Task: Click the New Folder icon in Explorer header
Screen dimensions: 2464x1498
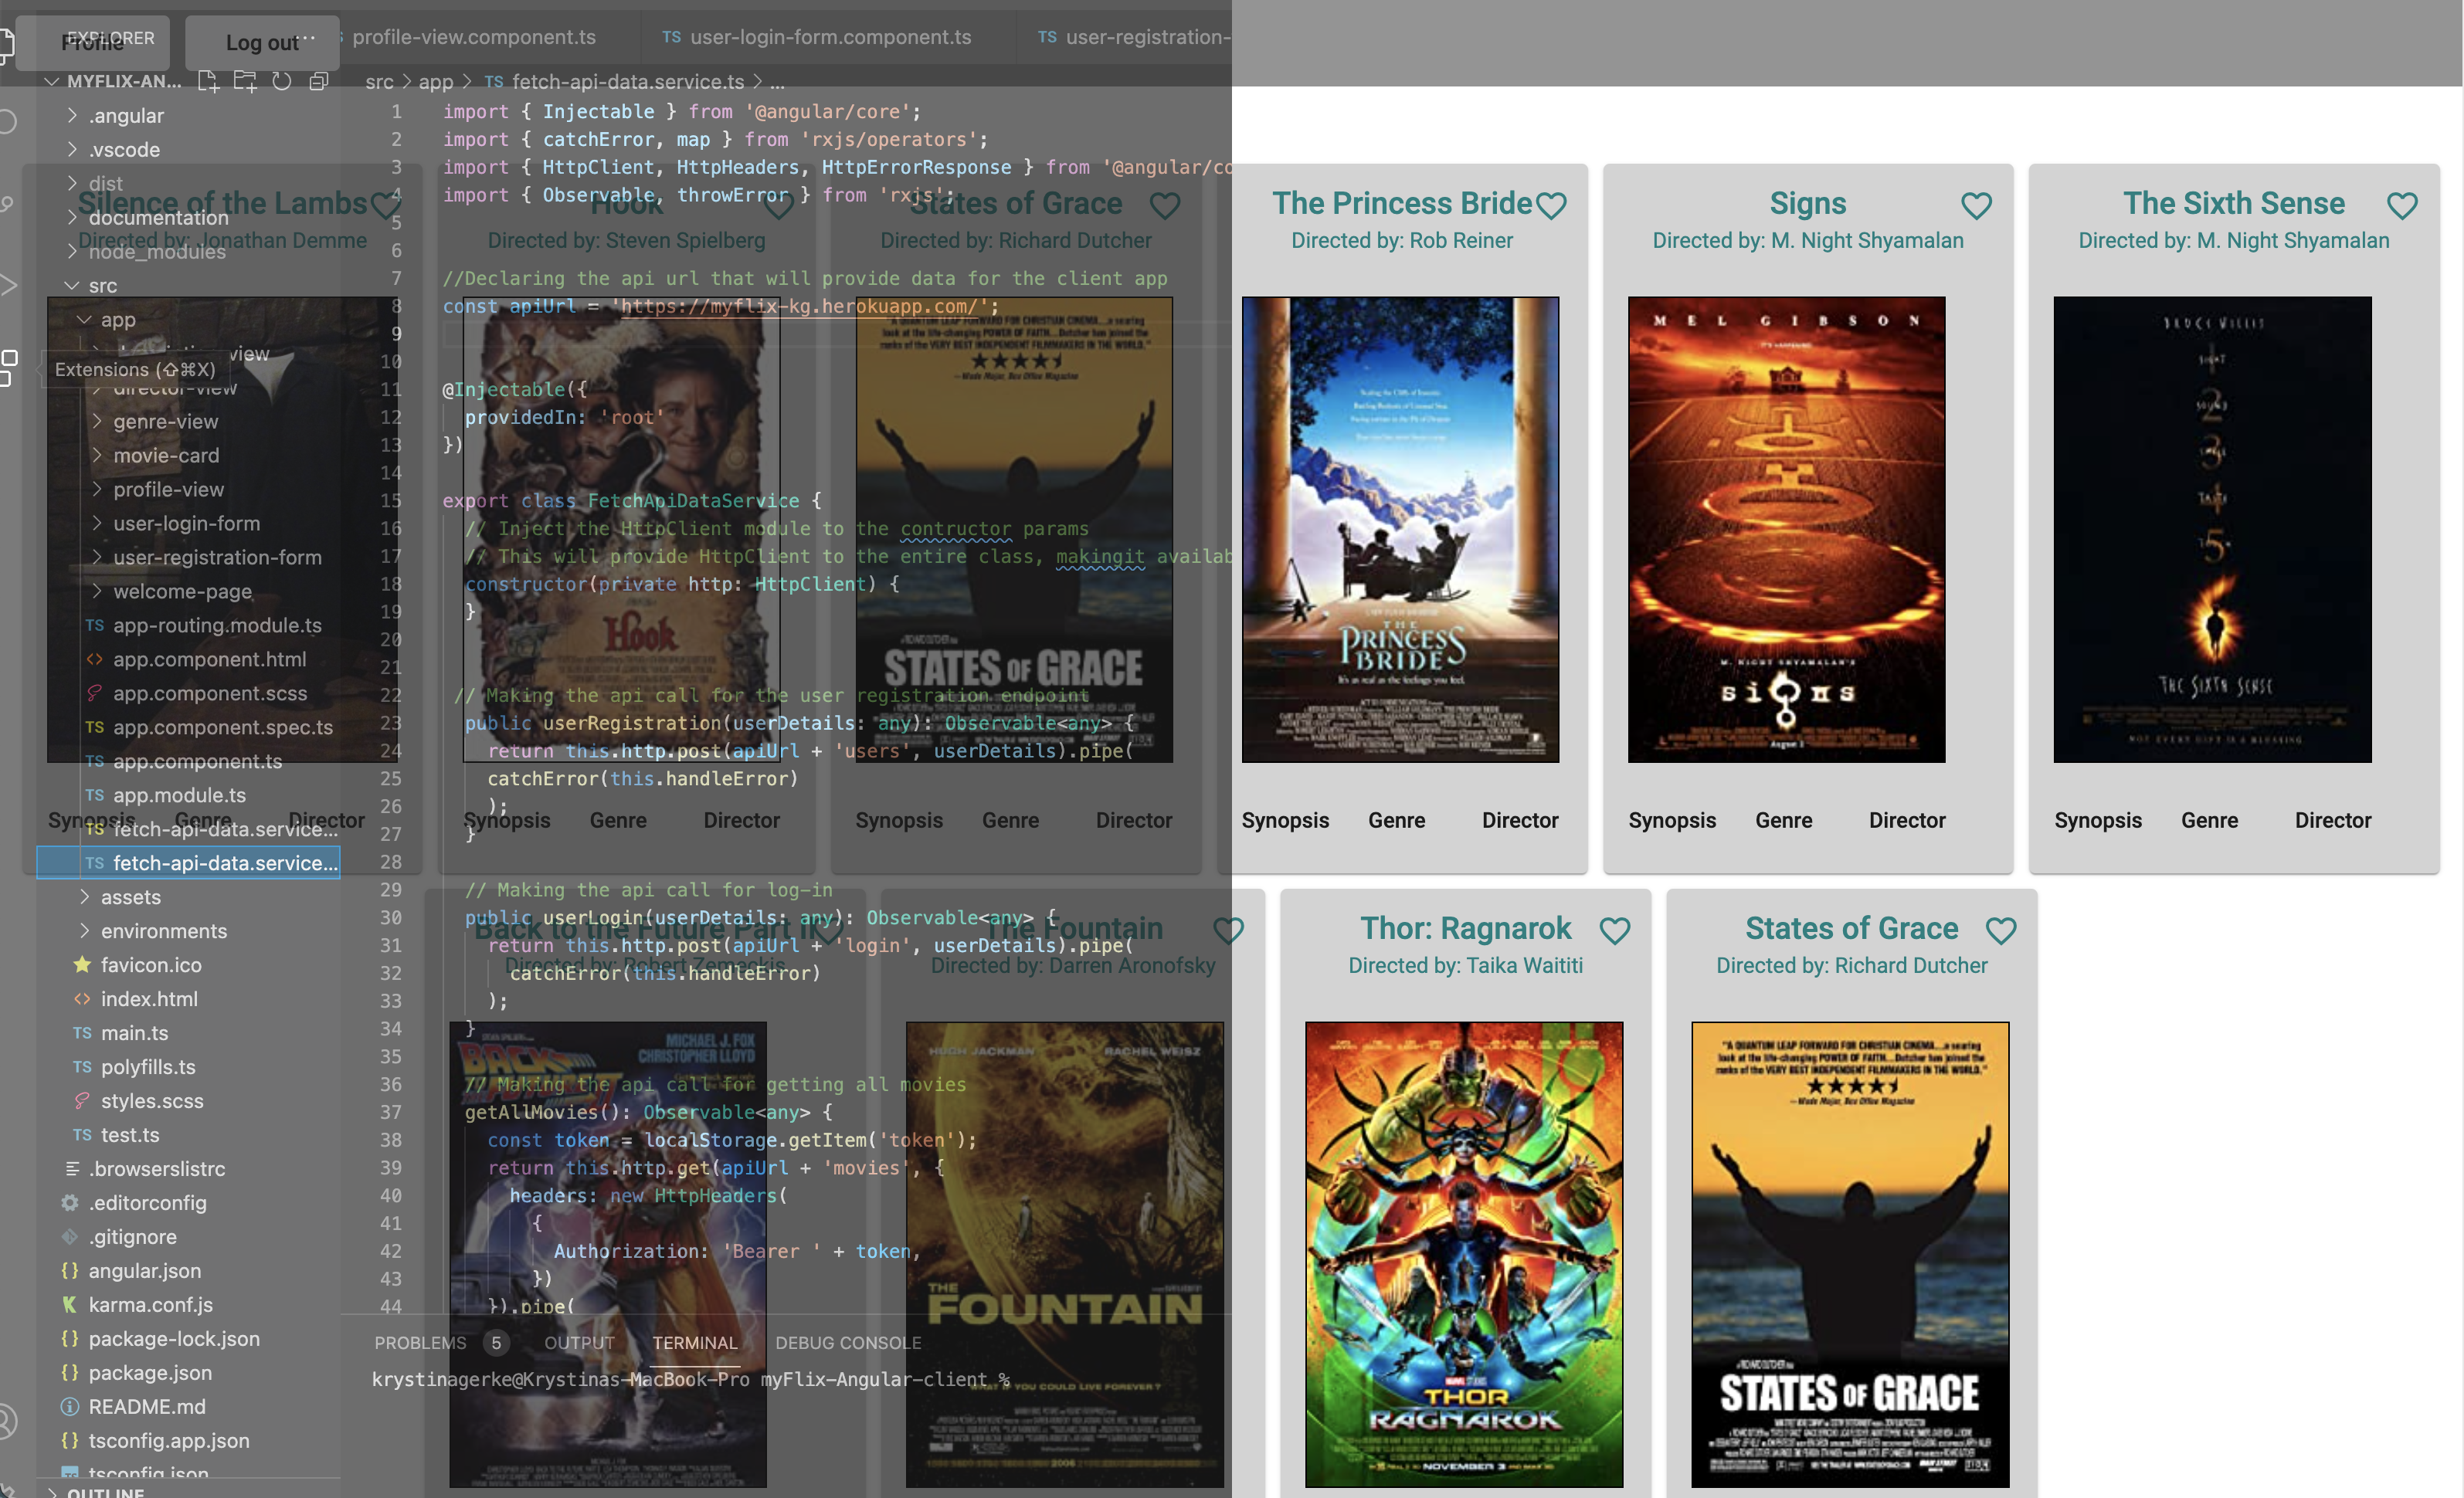Action: (245, 81)
